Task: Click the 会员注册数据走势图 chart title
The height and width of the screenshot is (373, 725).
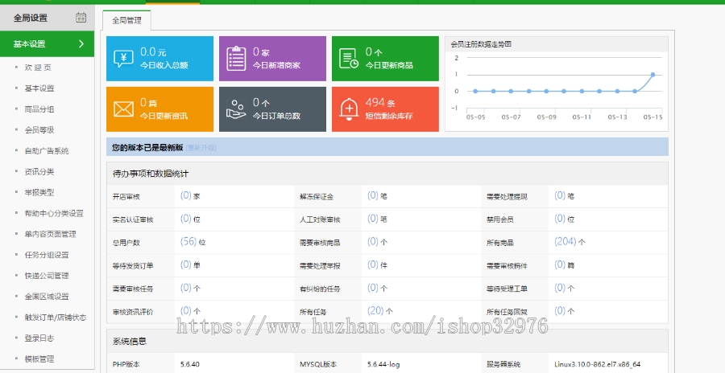Action: coord(481,44)
